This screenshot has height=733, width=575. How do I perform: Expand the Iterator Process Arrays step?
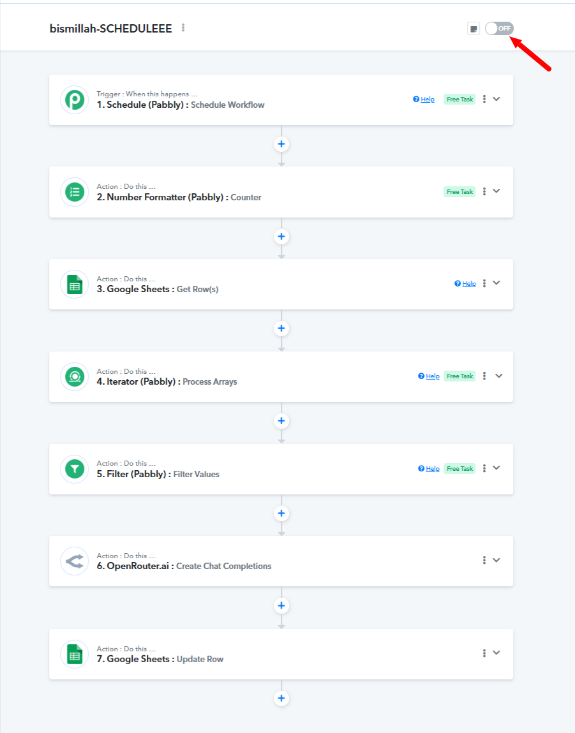(x=499, y=376)
